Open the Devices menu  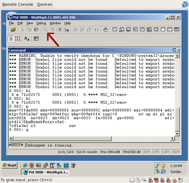(x=45, y=5)
